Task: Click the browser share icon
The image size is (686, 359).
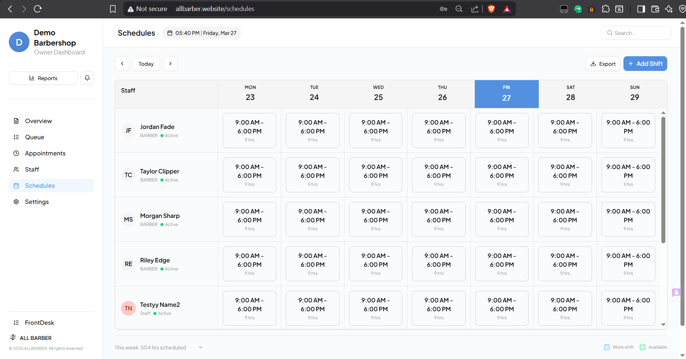Action: pyautogui.click(x=475, y=9)
